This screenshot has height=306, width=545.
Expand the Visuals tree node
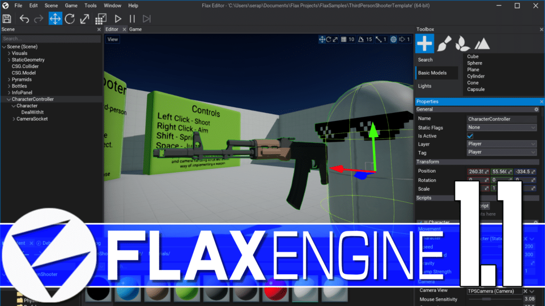(x=9, y=53)
